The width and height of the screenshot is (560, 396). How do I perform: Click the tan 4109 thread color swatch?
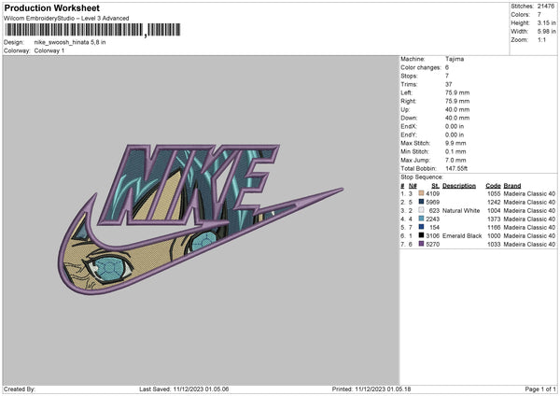click(x=421, y=193)
